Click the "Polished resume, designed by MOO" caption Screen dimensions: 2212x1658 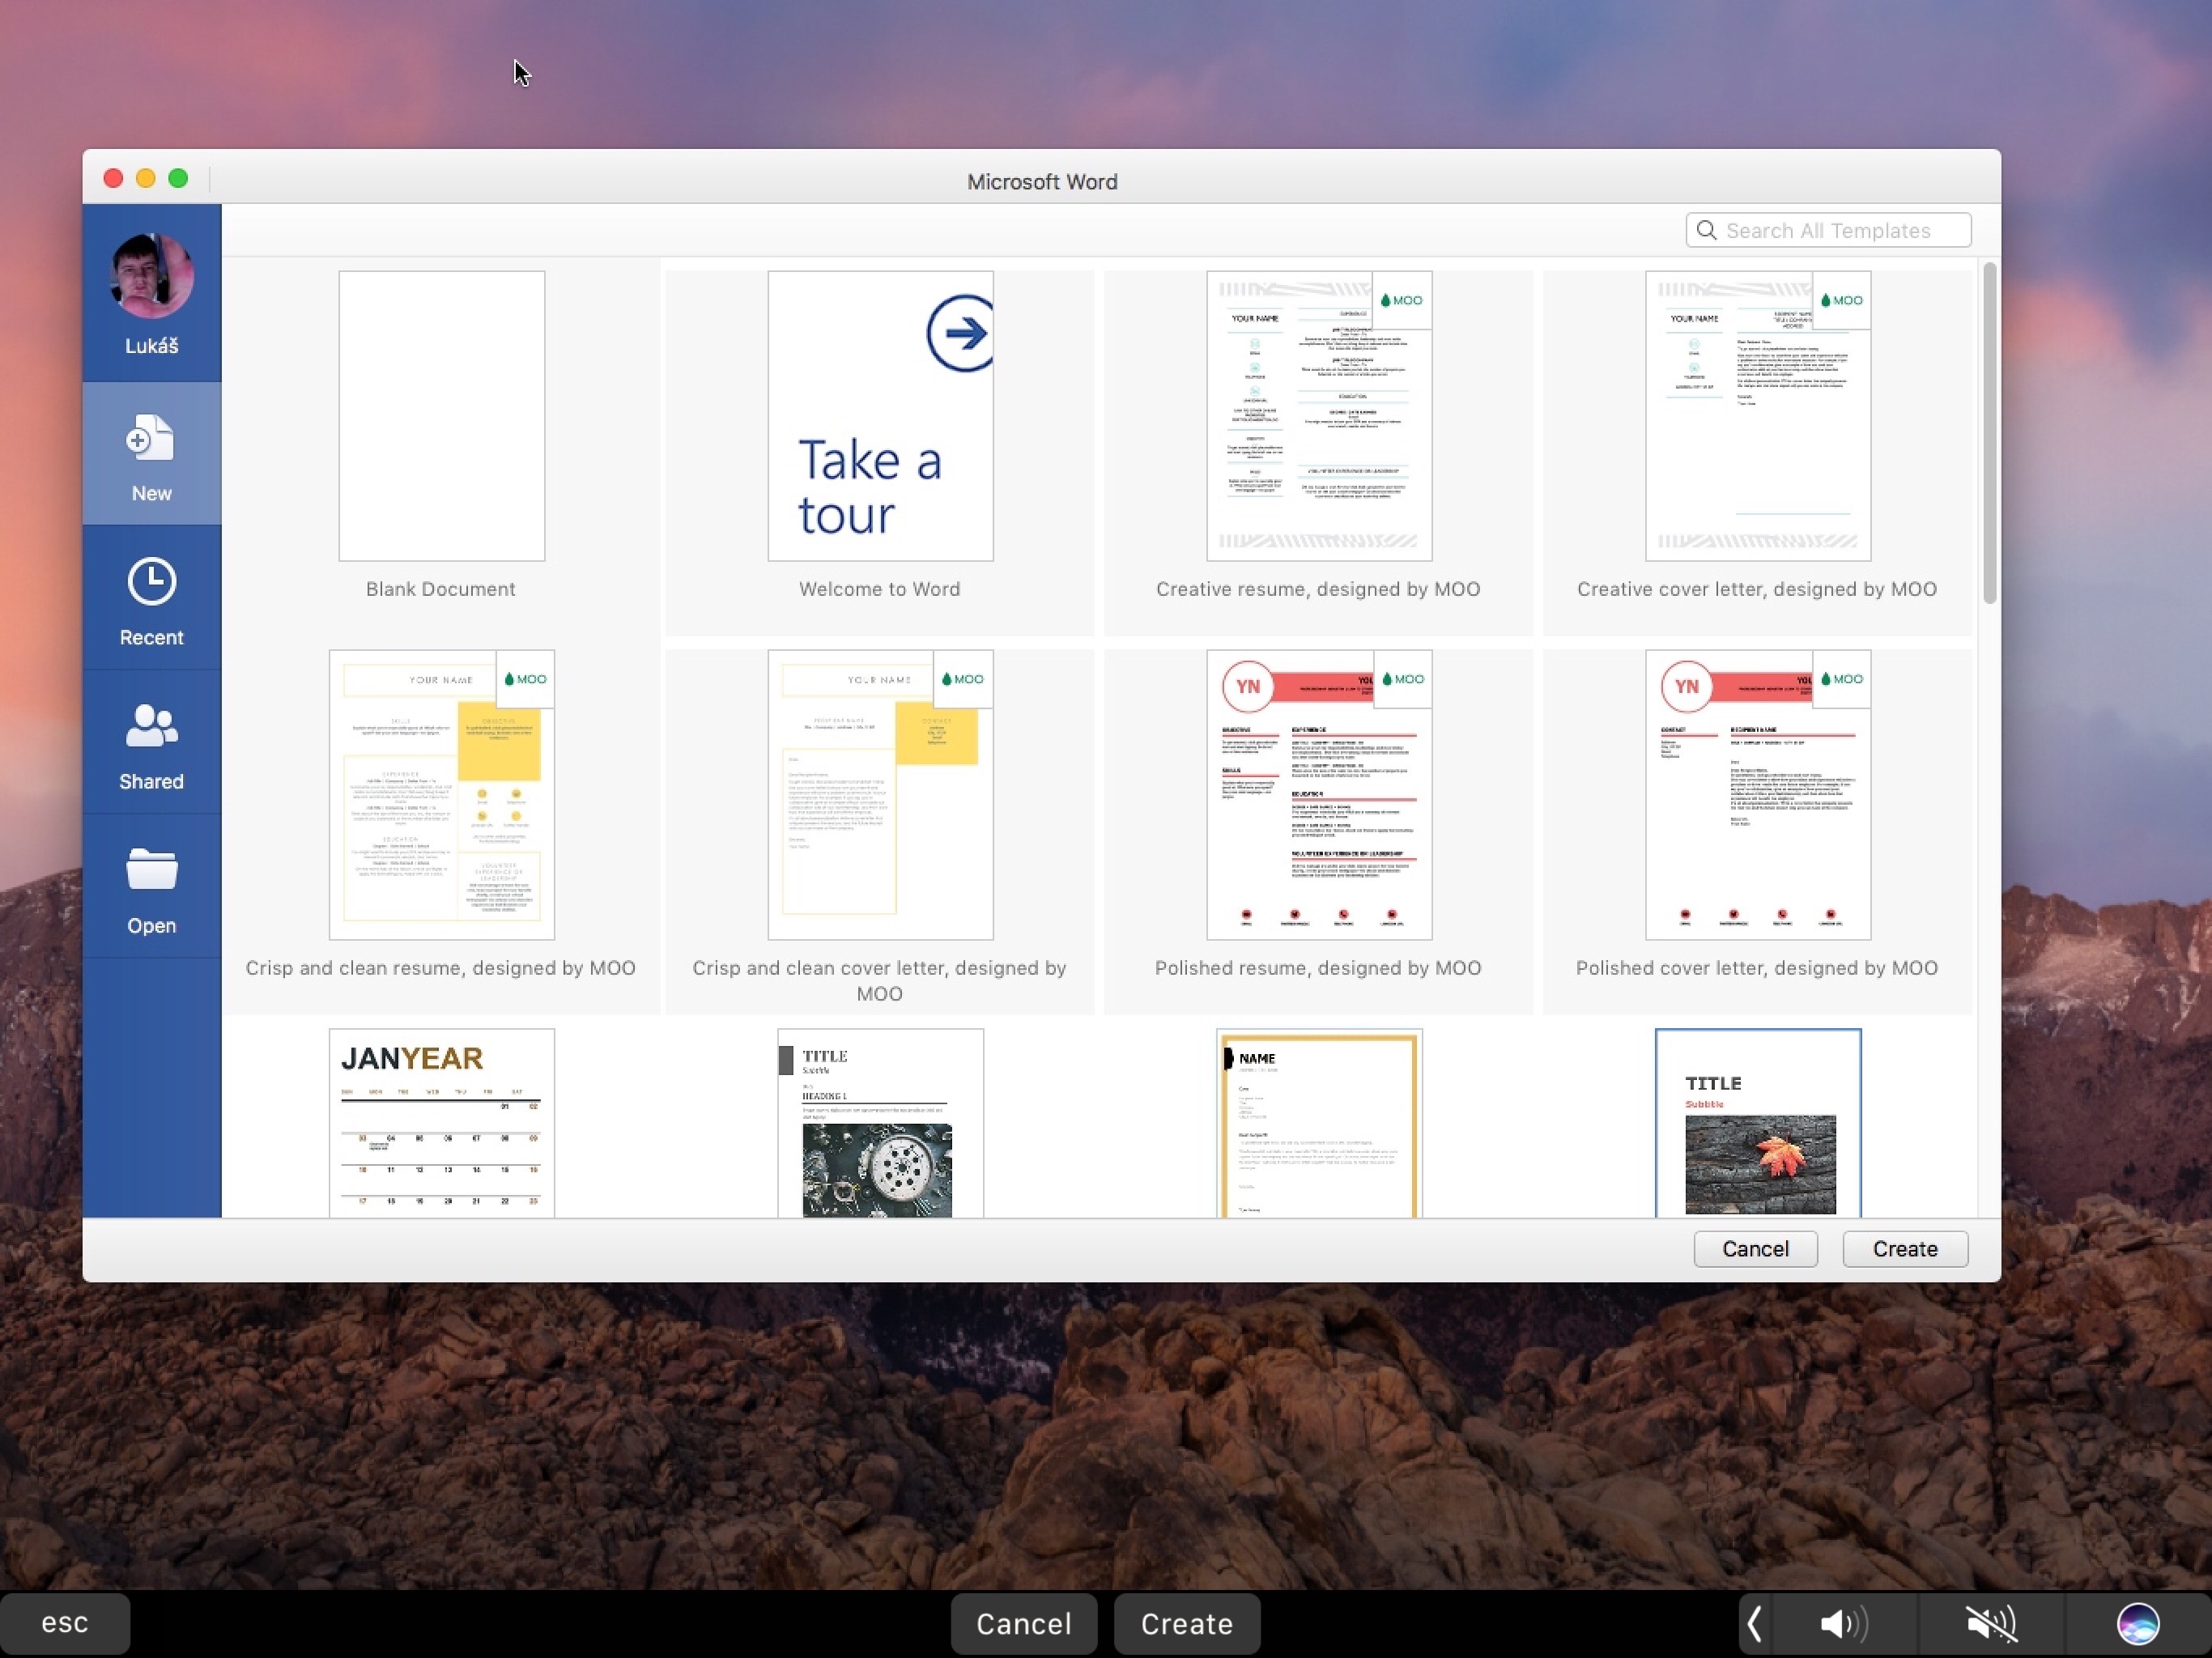(x=1319, y=968)
